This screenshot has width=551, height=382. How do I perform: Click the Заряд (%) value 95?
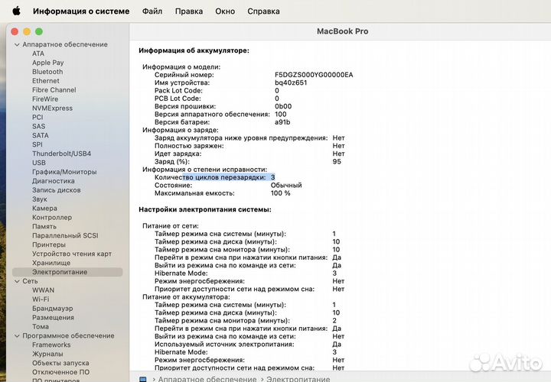click(337, 162)
